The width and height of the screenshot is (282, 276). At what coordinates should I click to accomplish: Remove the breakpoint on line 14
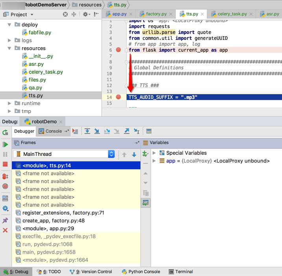pyautogui.click(x=118, y=97)
